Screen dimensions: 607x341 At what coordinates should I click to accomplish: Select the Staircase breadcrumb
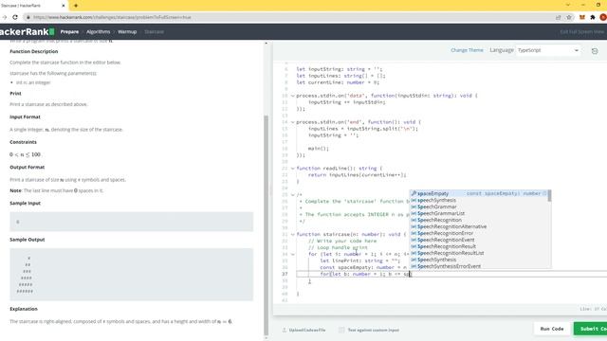(154, 31)
